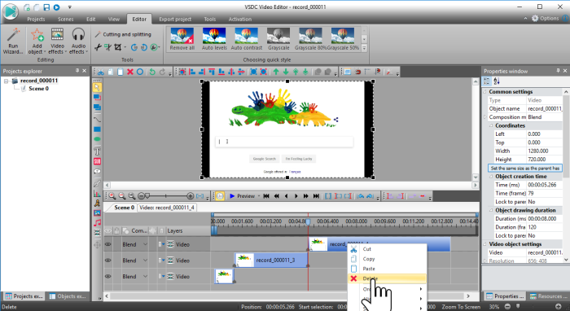Apply the Grayscale quick style
The width and height of the screenshot is (570, 311).
(278, 39)
